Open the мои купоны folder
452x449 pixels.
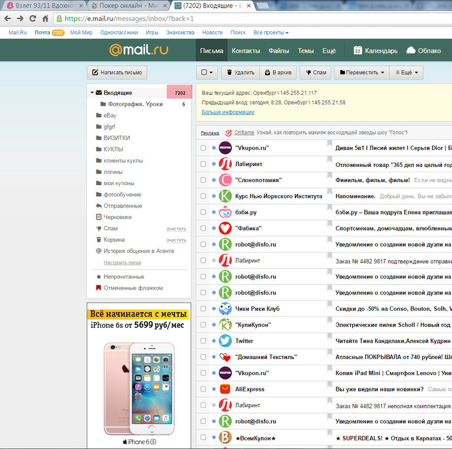coord(119,183)
